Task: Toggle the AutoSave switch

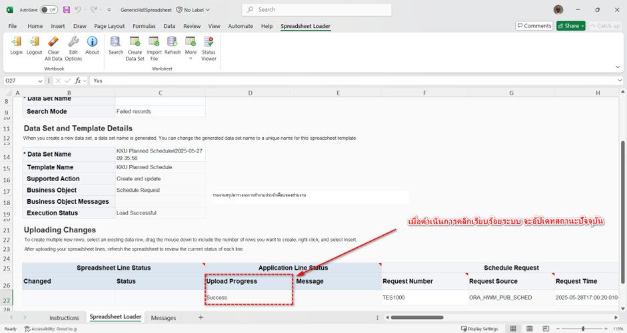Action: (49, 10)
